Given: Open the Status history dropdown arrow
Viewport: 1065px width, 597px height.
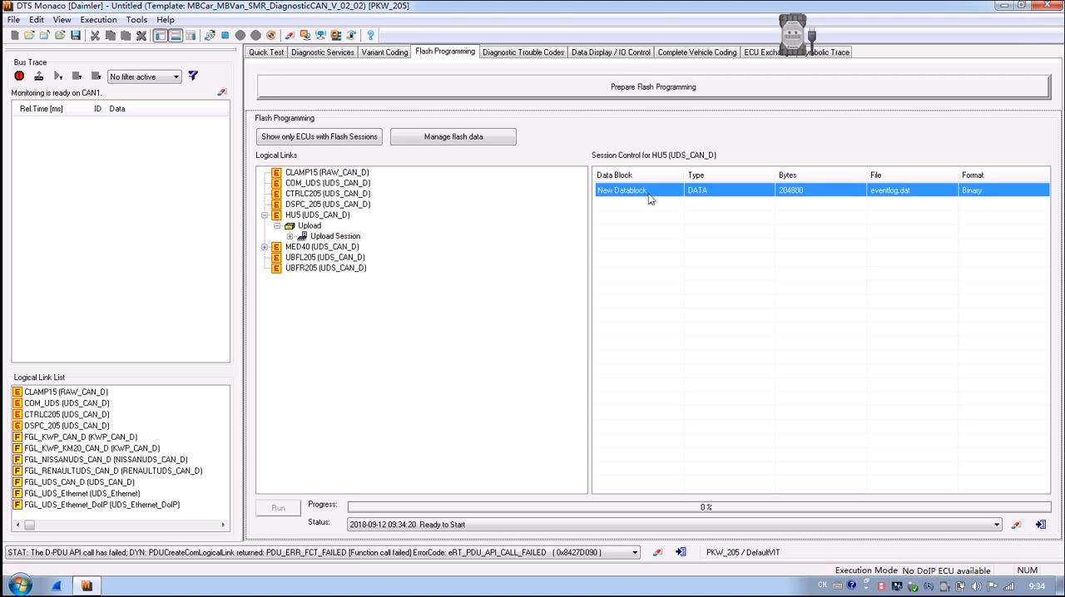Looking at the screenshot, I should (997, 525).
